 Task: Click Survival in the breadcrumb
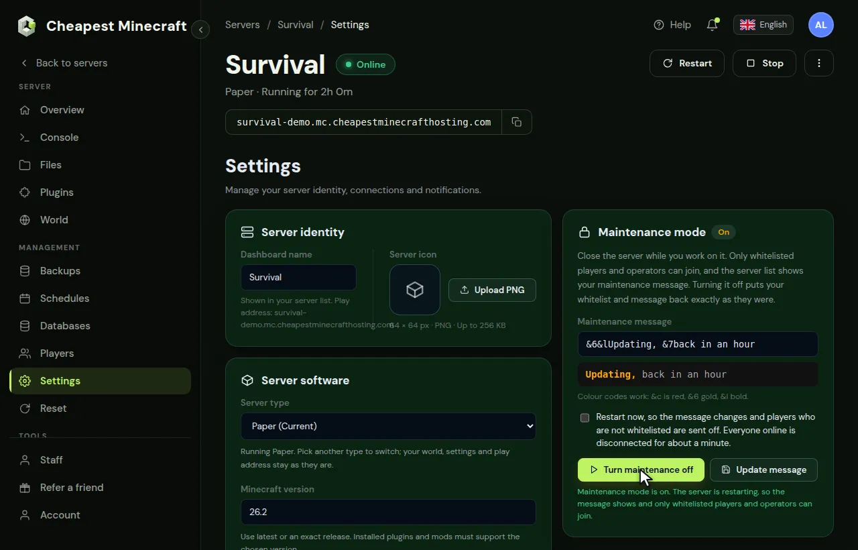(296, 25)
